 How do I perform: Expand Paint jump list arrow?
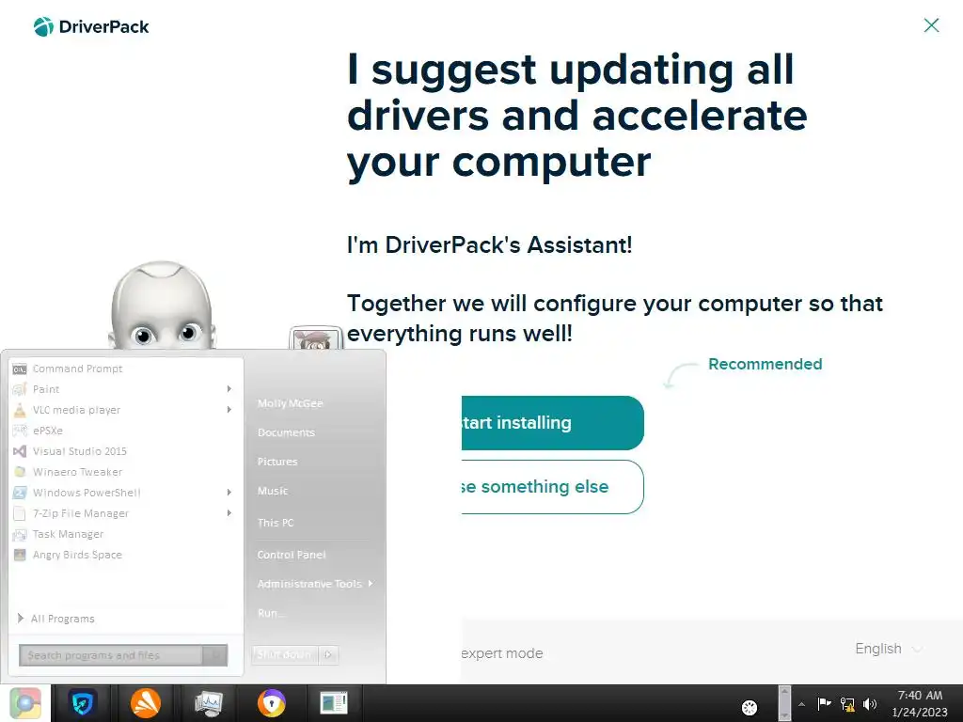(x=229, y=389)
